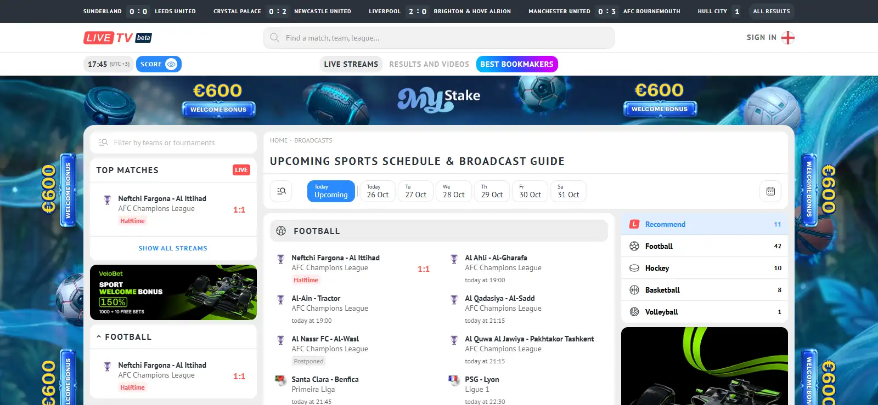
Task: Click the trophy icon beside Al Ahli - Al-Gharafa
Action: pos(454,259)
